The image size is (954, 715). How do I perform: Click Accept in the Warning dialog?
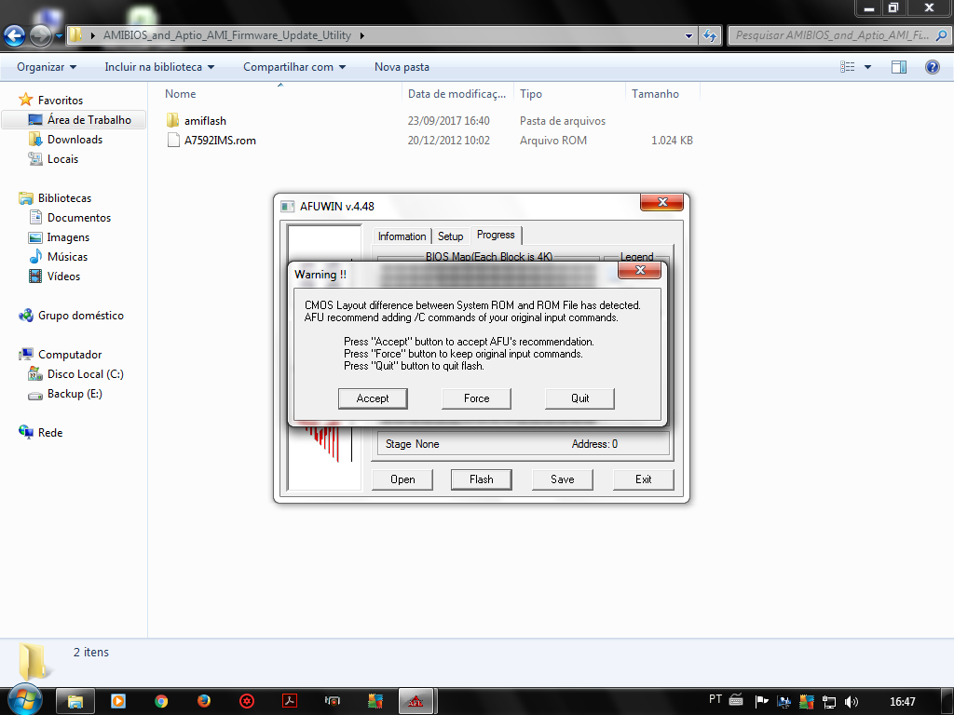pyautogui.click(x=373, y=398)
